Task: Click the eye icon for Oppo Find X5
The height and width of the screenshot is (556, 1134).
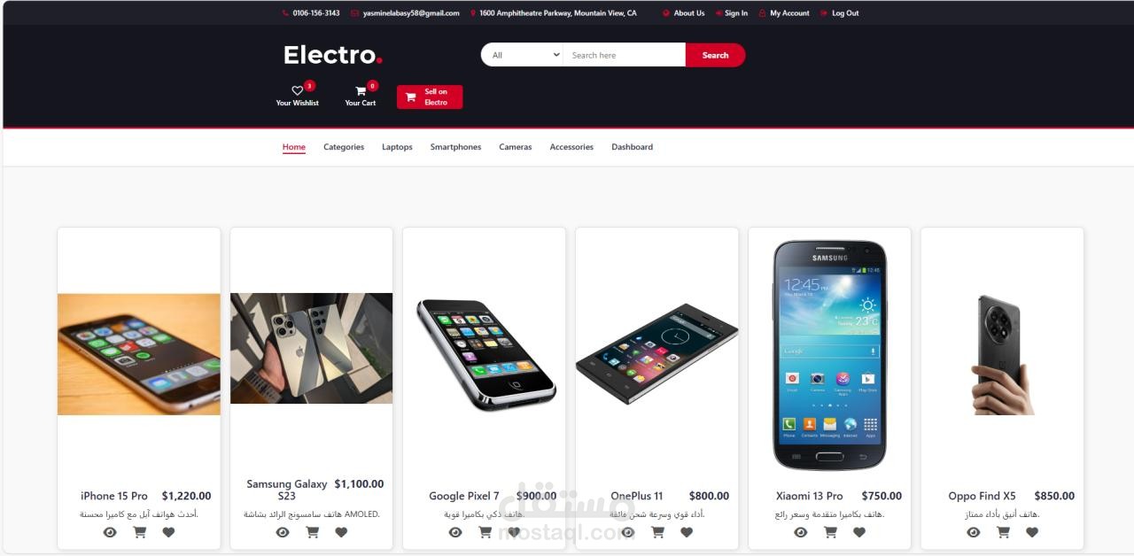Action: 974,532
